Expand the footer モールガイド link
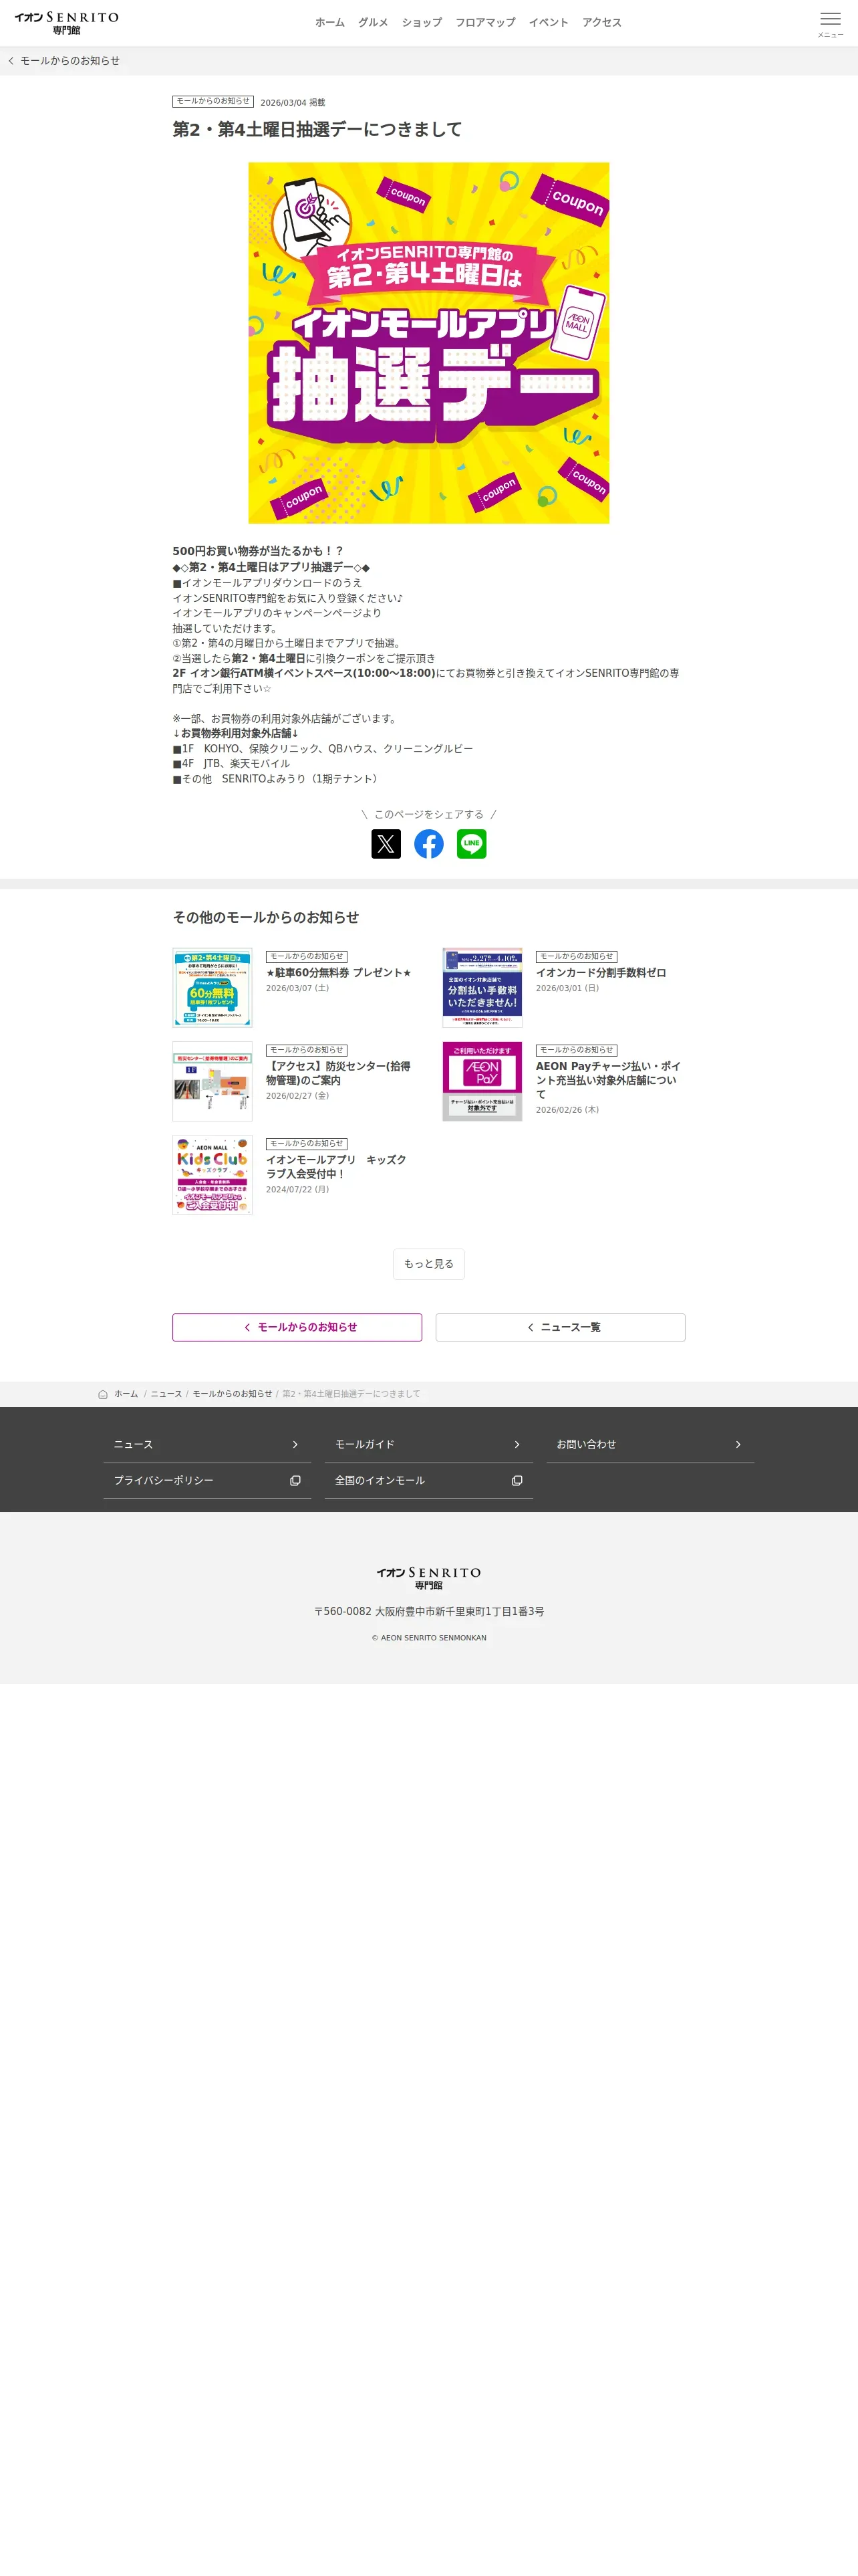Image resolution: width=858 pixels, height=2576 pixels. pyautogui.click(x=428, y=1445)
